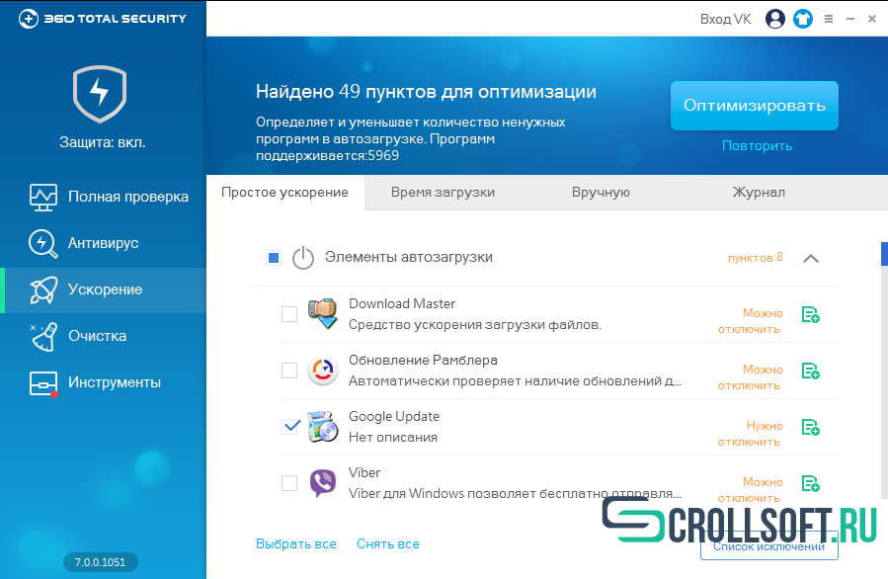The height and width of the screenshot is (579, 888).
Task: Click Выбрать все link
Action: [x=296, y=543]
